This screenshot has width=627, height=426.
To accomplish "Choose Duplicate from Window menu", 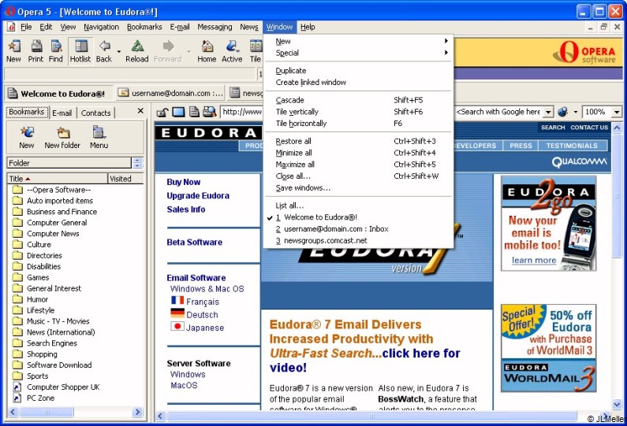I will point(358,71).
